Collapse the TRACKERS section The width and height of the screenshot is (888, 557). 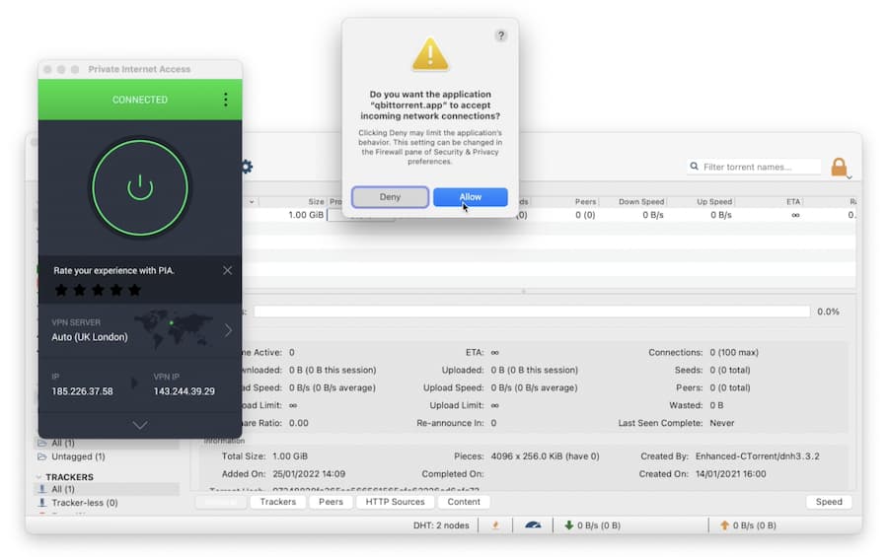coord(38,477)
